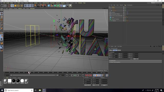
Task: Click Render View clapperboard icon
Action: 39,6
